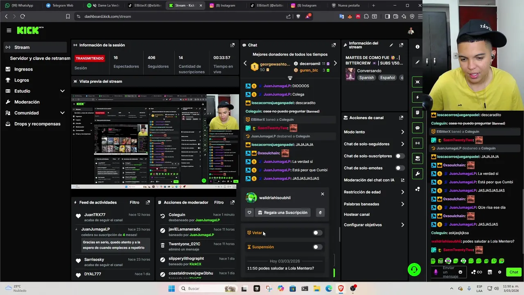Image resolution: width=524 pixels, height=295 pixels.
Task: Click the pencil icon in side rail
Action: tap(418, 62)
